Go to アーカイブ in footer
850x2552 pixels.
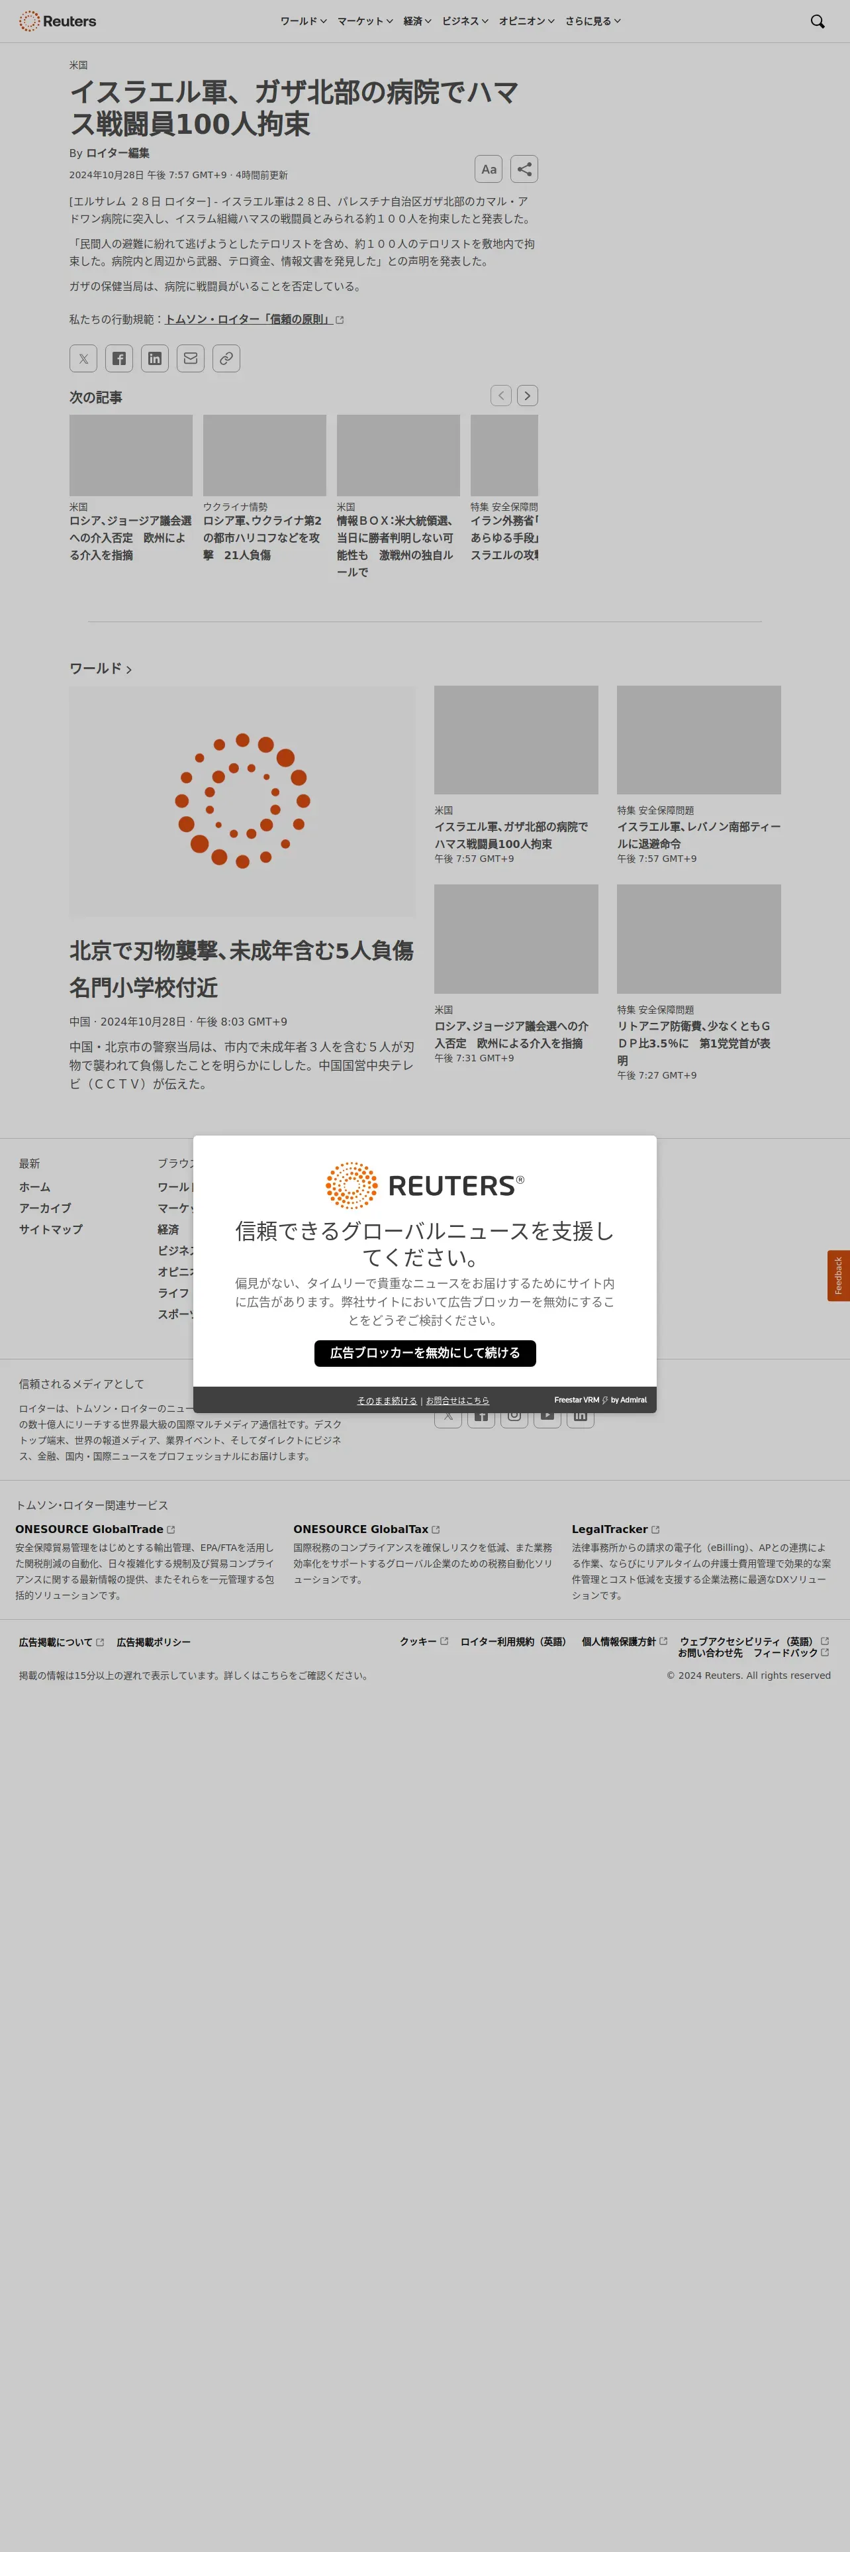[44, 1208]
